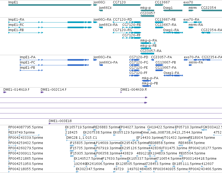Screen dimensions: 222x173
Task: Select transcript CG7120-RE
Action: (132, 27)
